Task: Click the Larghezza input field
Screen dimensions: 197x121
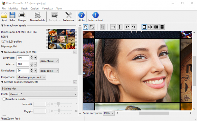Action: (x=23, y=58)
